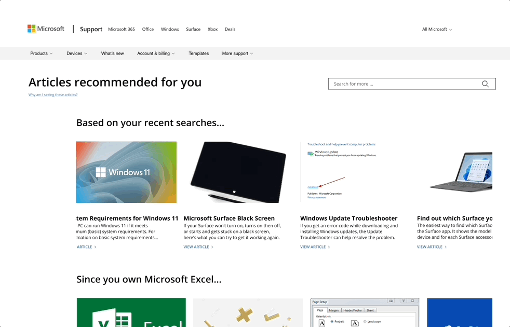
Task: Open the All Microsoft dropdown
Action: 437,29
